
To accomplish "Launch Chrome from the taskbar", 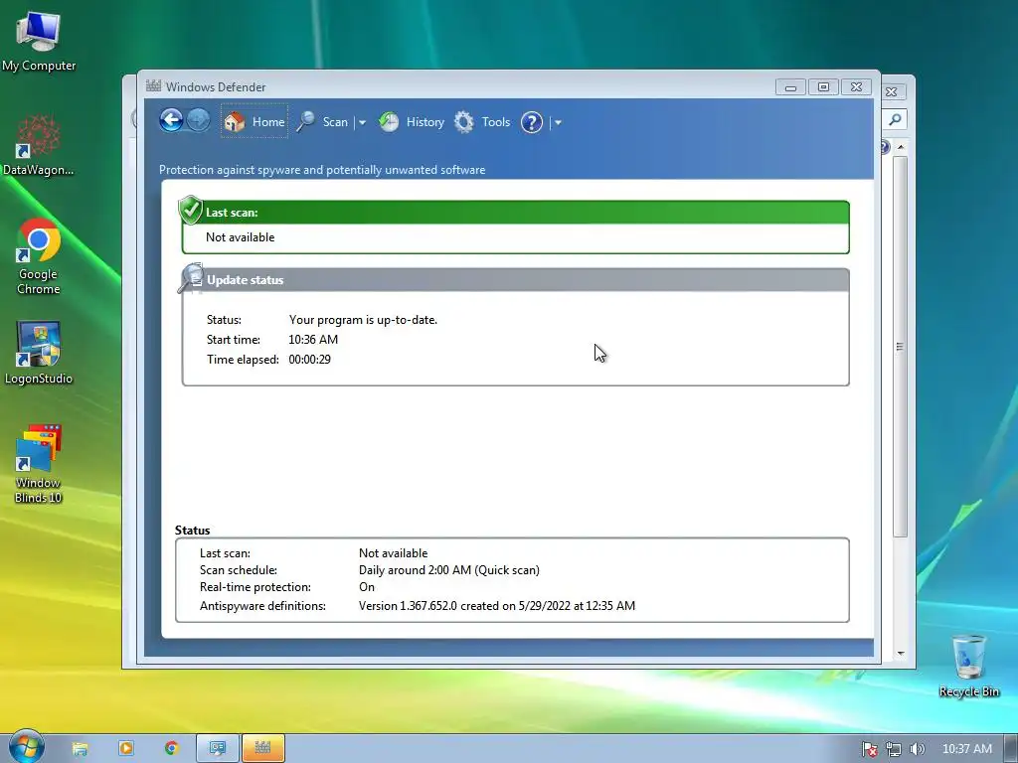I will point(171,748).
